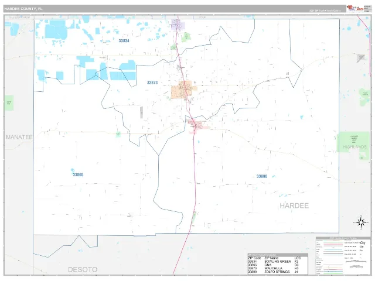Click the 33834 ZIP code label on the map
Screen dimensions: 375x281
click(x=124, y=41)
